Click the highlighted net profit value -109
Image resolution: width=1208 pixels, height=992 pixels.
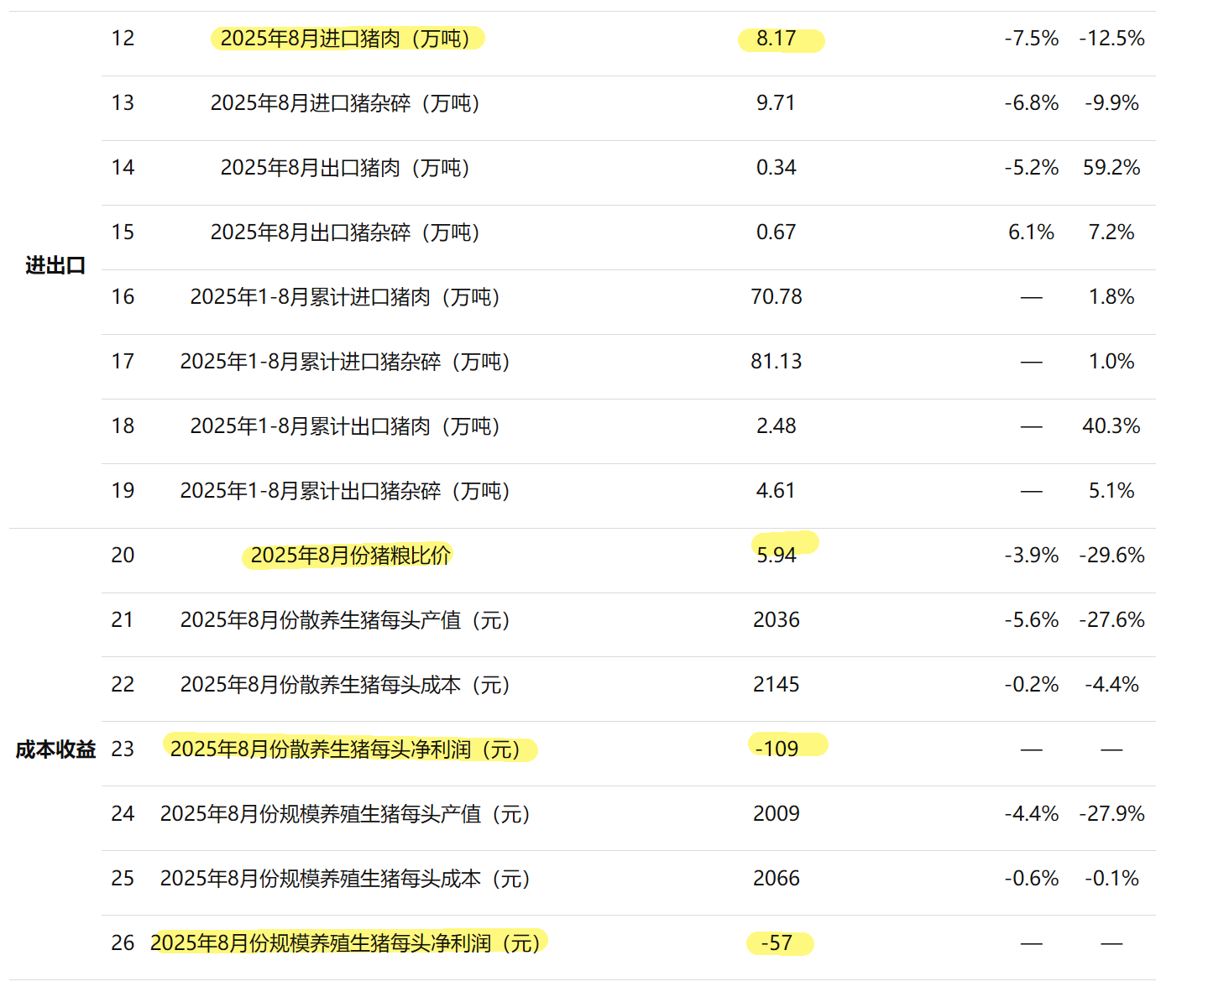777,749
